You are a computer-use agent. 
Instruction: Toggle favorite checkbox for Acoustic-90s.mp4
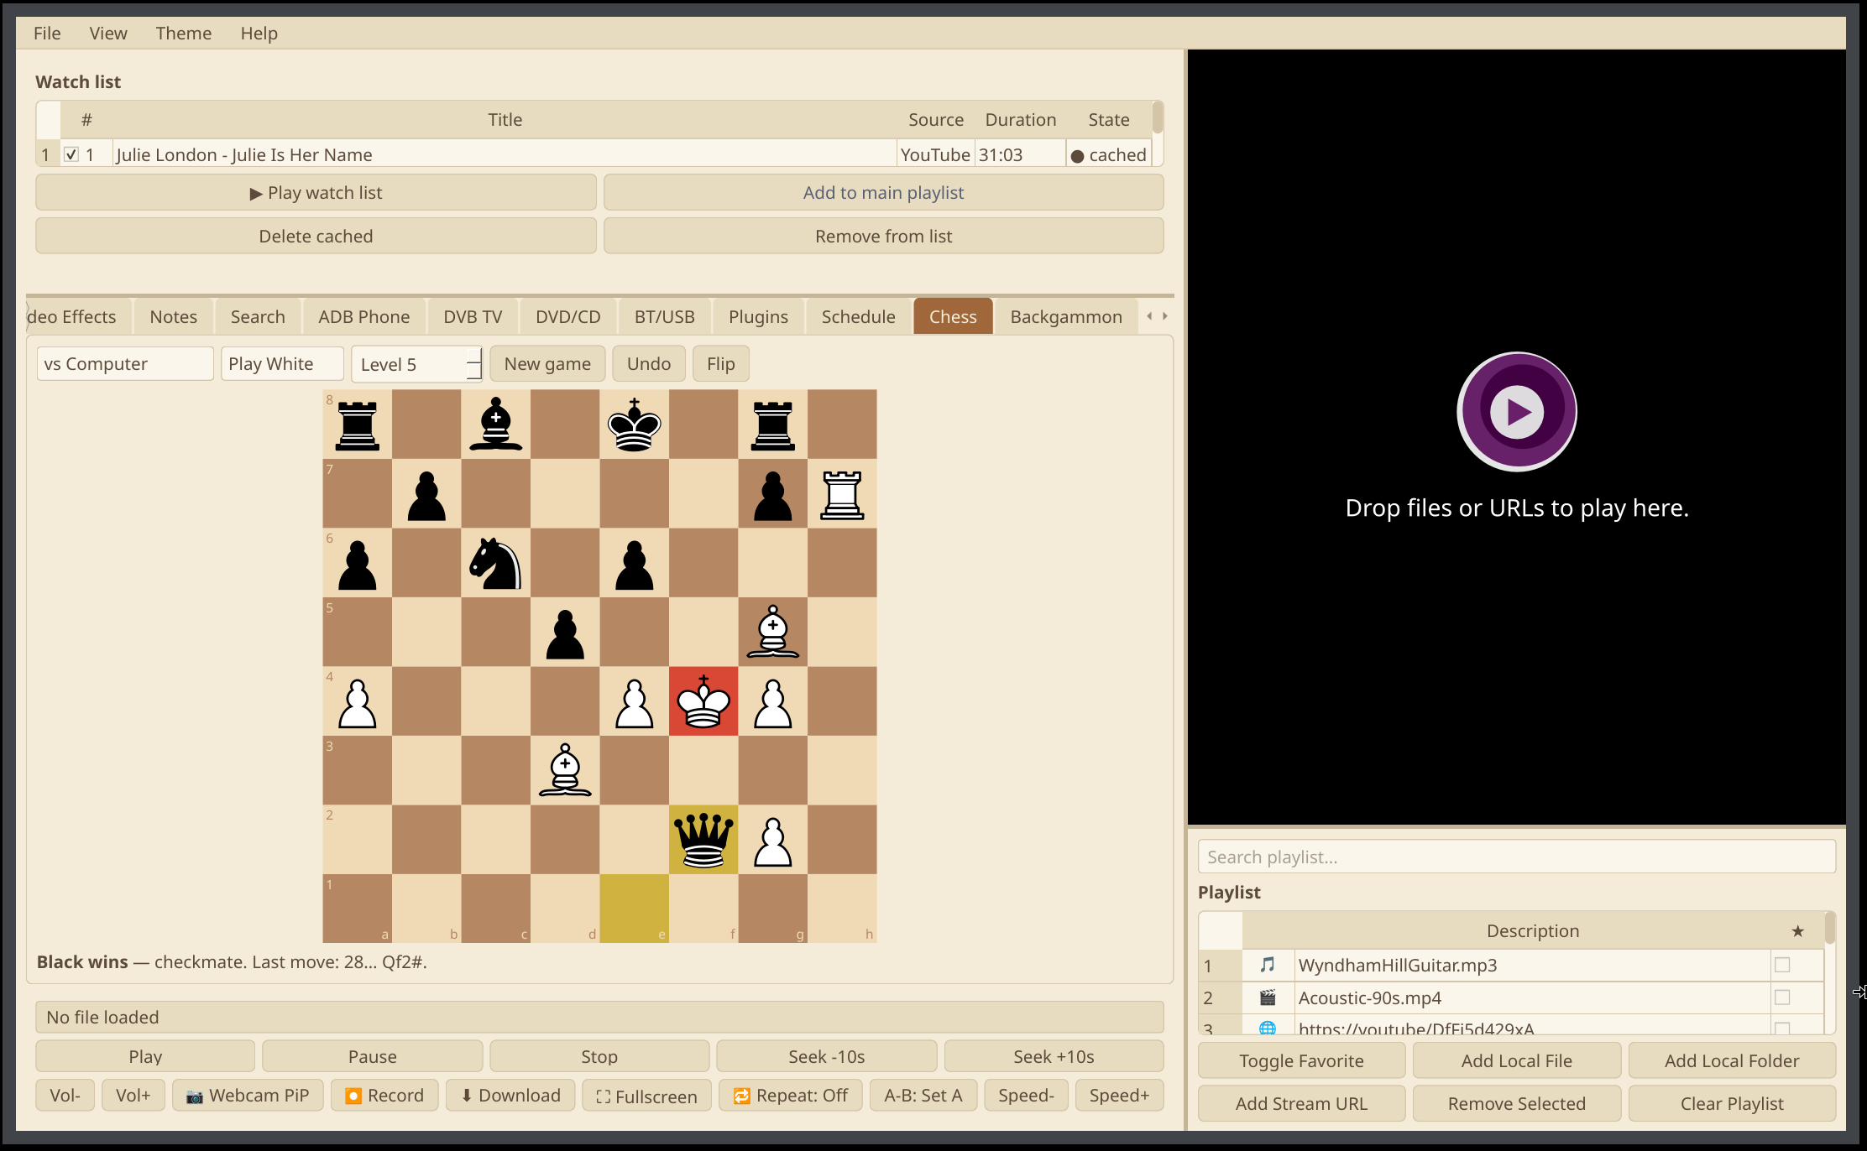coord(1782,997)
